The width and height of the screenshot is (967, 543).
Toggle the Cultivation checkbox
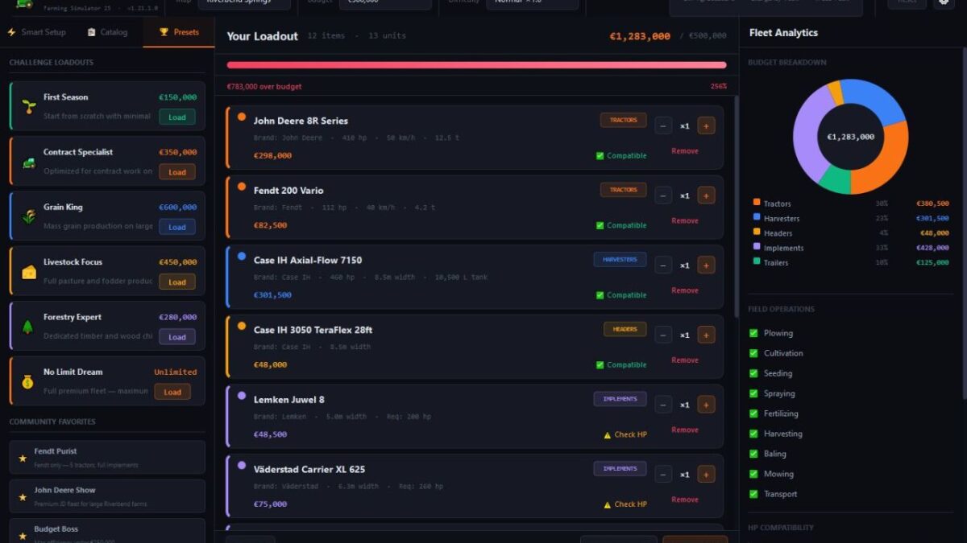click(753, 353)
